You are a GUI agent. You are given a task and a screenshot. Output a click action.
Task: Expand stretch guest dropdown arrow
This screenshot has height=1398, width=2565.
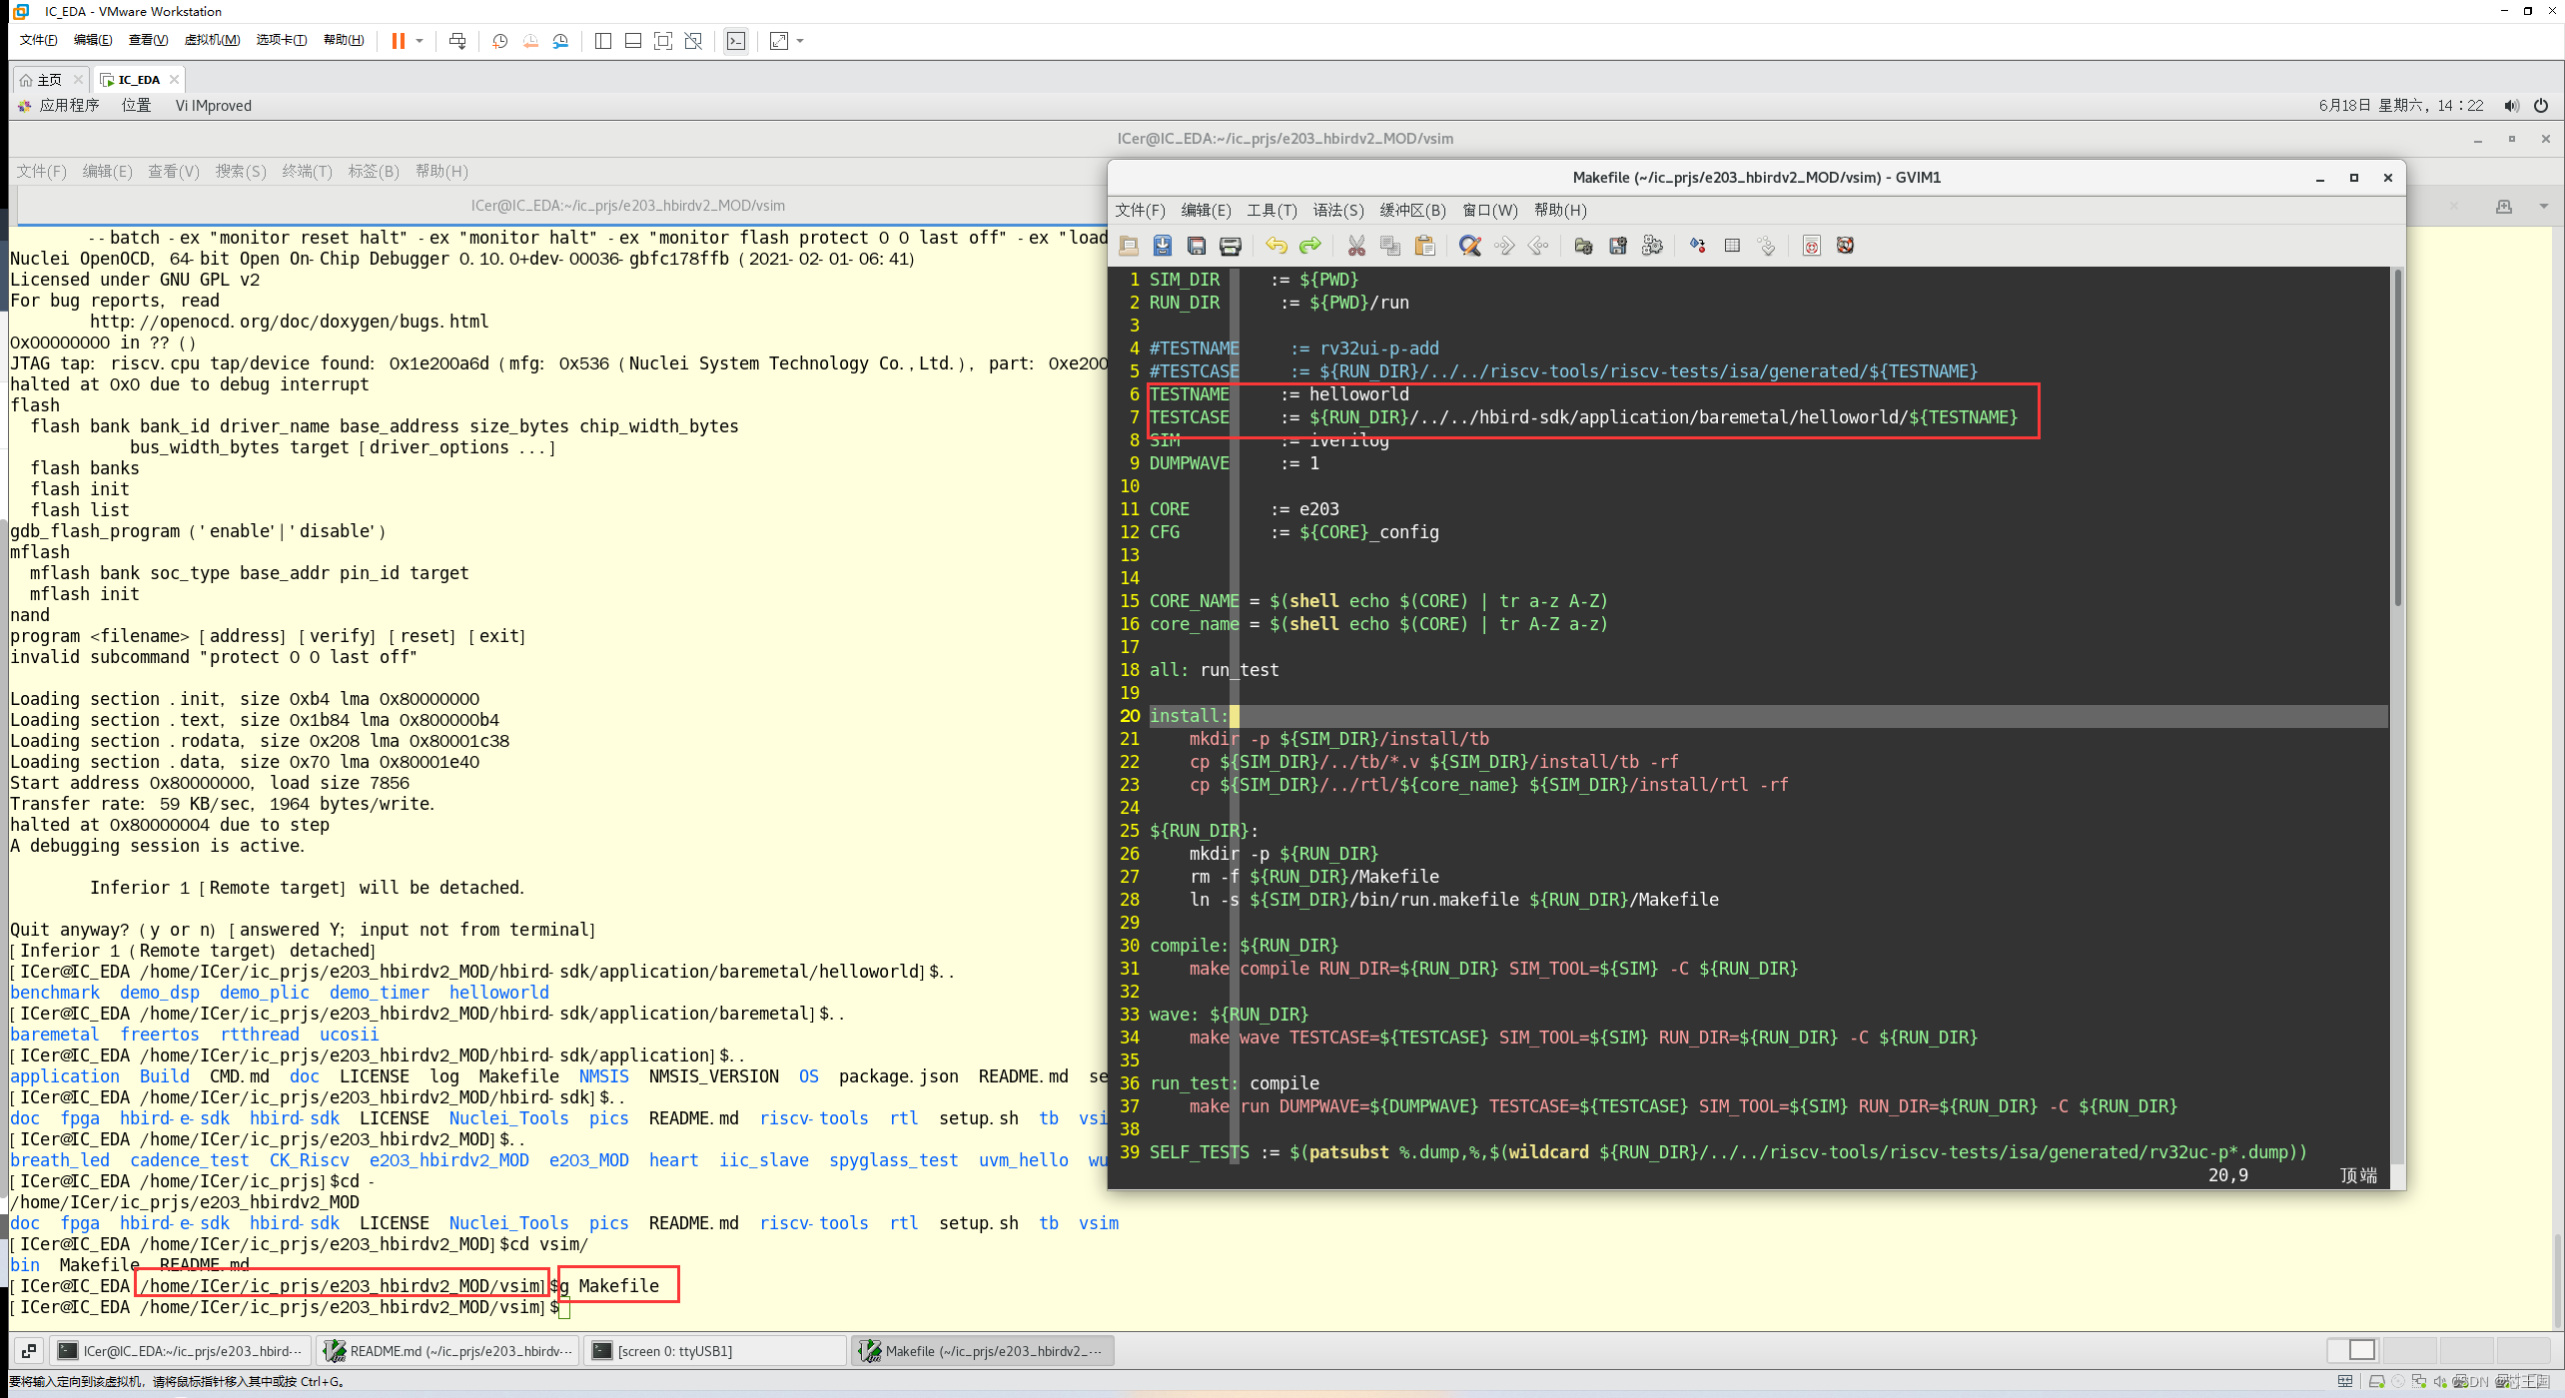pyautogui.click(x=800, y=41)
